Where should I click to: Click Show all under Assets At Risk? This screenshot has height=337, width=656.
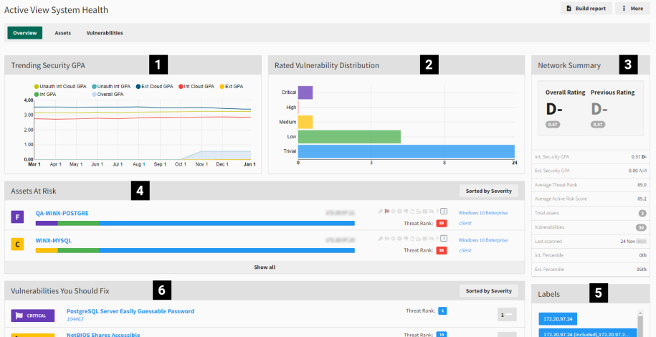(x=265, y=267)
